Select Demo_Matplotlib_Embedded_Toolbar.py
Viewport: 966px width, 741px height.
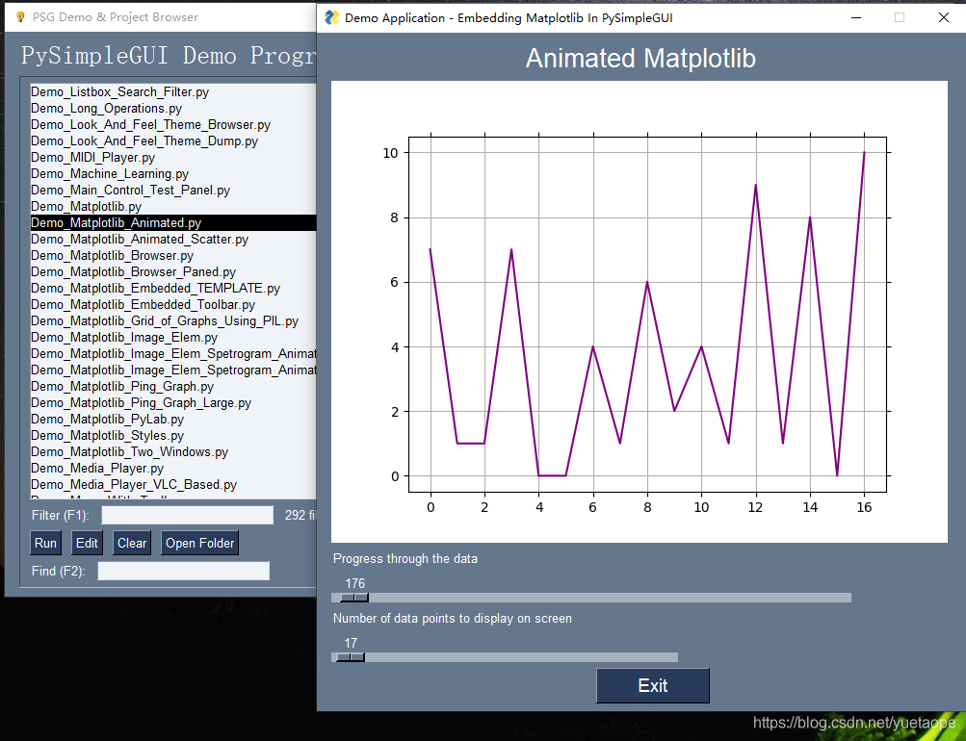[173, 305]
